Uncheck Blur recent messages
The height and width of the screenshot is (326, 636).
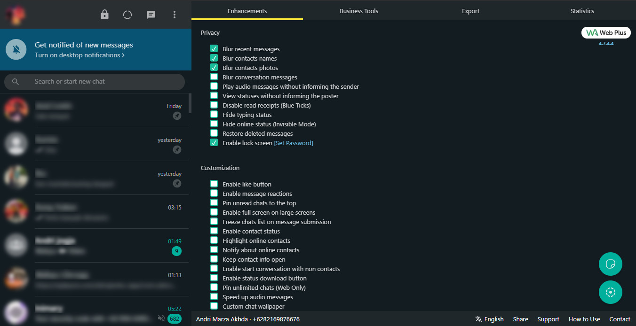click(214, 49)
